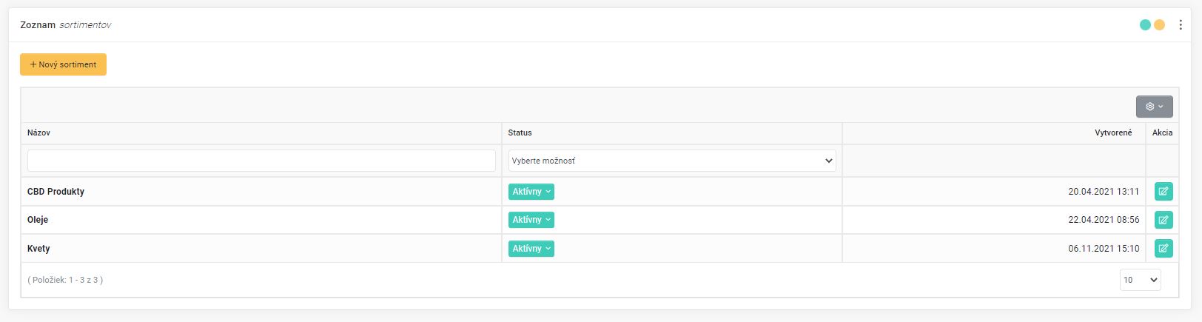Toggle the Aktívny status for Kvety
This screenshot has width=1202, height=322.
pos(531,249)
